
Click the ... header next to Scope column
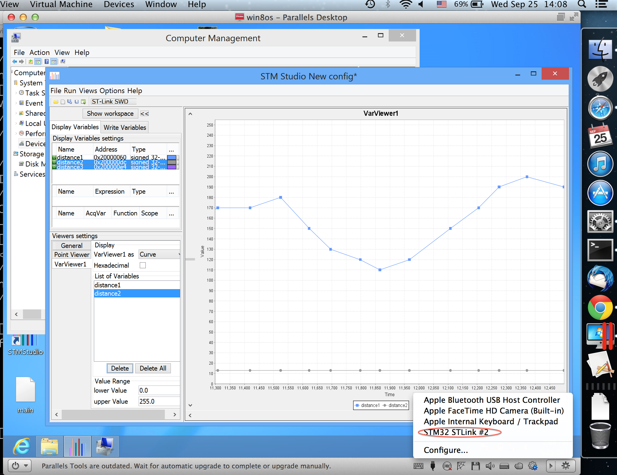click(171, 213)
